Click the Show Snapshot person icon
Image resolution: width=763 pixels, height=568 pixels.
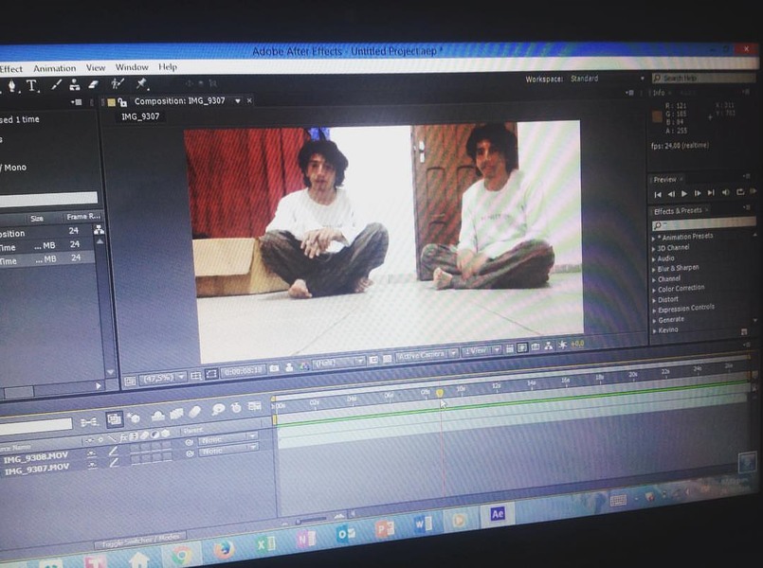point(289,367)
